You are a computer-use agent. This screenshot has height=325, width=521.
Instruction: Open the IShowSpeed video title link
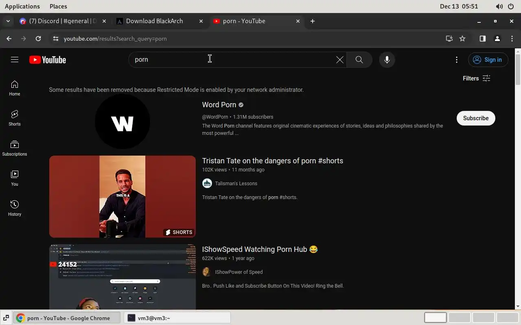260,249
